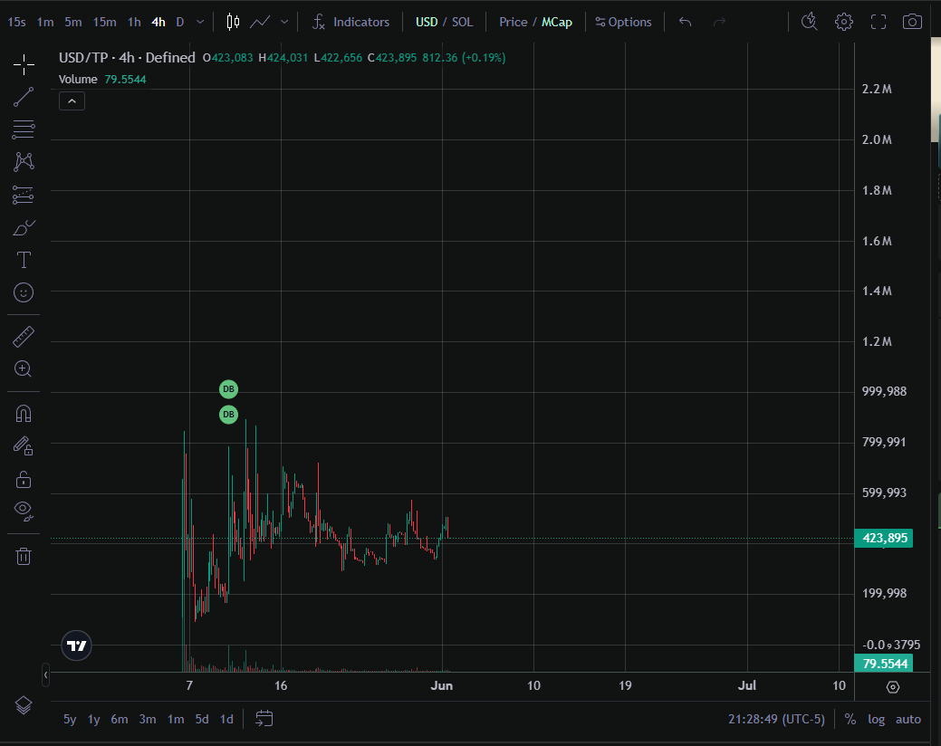Open chart style dropdown arrow
Image resolution: width=941 pixels, height=746 pixels.
tap(284, 23)
